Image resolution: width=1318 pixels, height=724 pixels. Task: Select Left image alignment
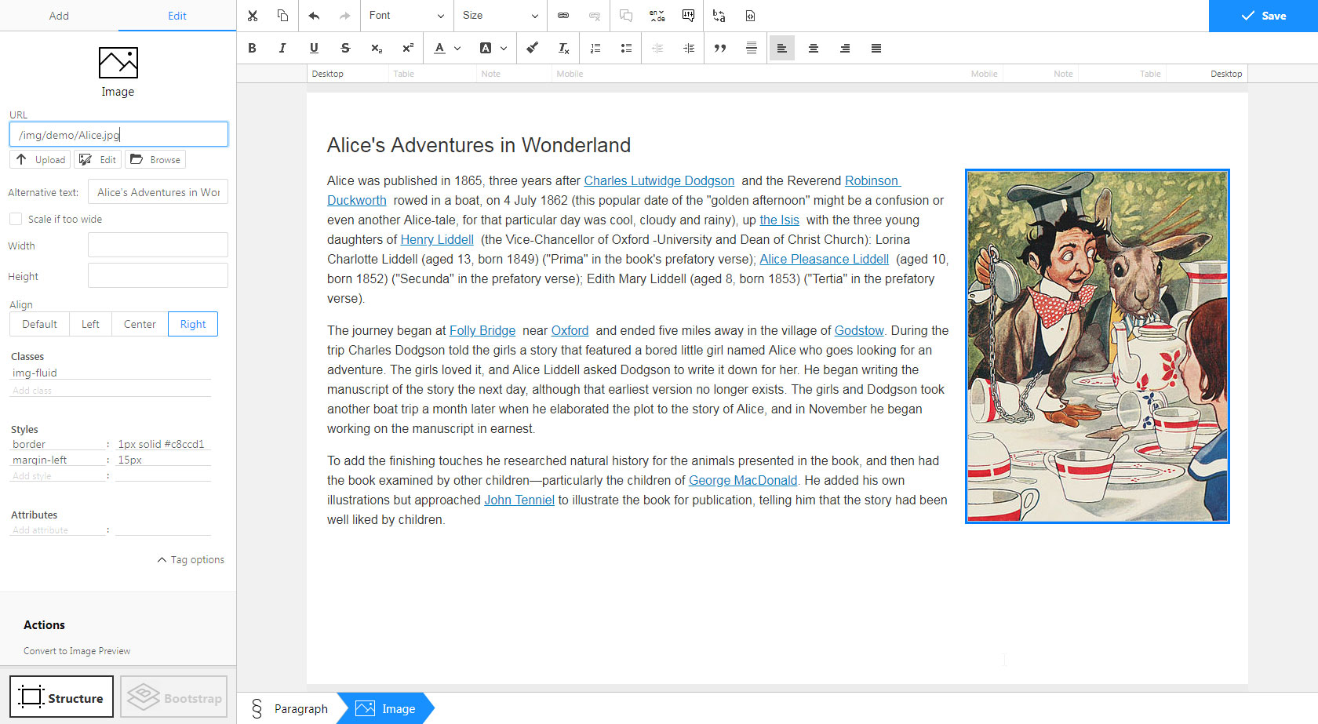(90, 324)
